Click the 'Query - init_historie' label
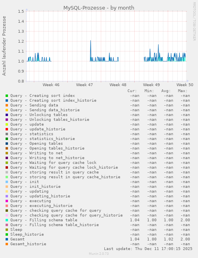This screenshot has width=198, height=258. (35, 187)
